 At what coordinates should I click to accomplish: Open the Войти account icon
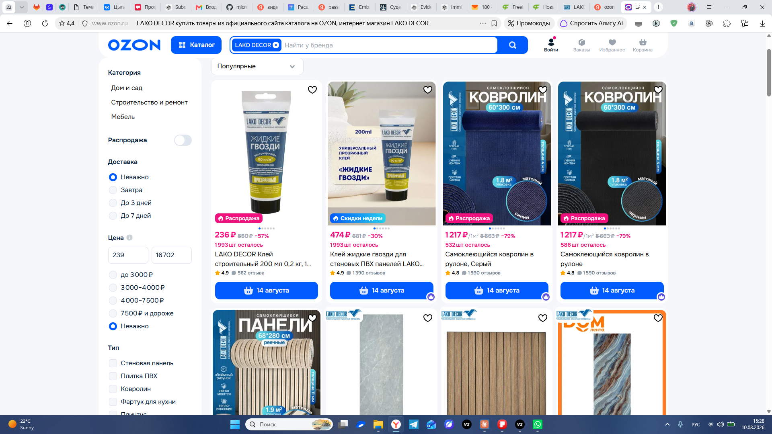551,45
